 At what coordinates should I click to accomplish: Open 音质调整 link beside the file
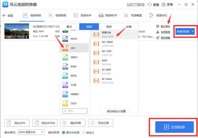[x=165, y=38]
